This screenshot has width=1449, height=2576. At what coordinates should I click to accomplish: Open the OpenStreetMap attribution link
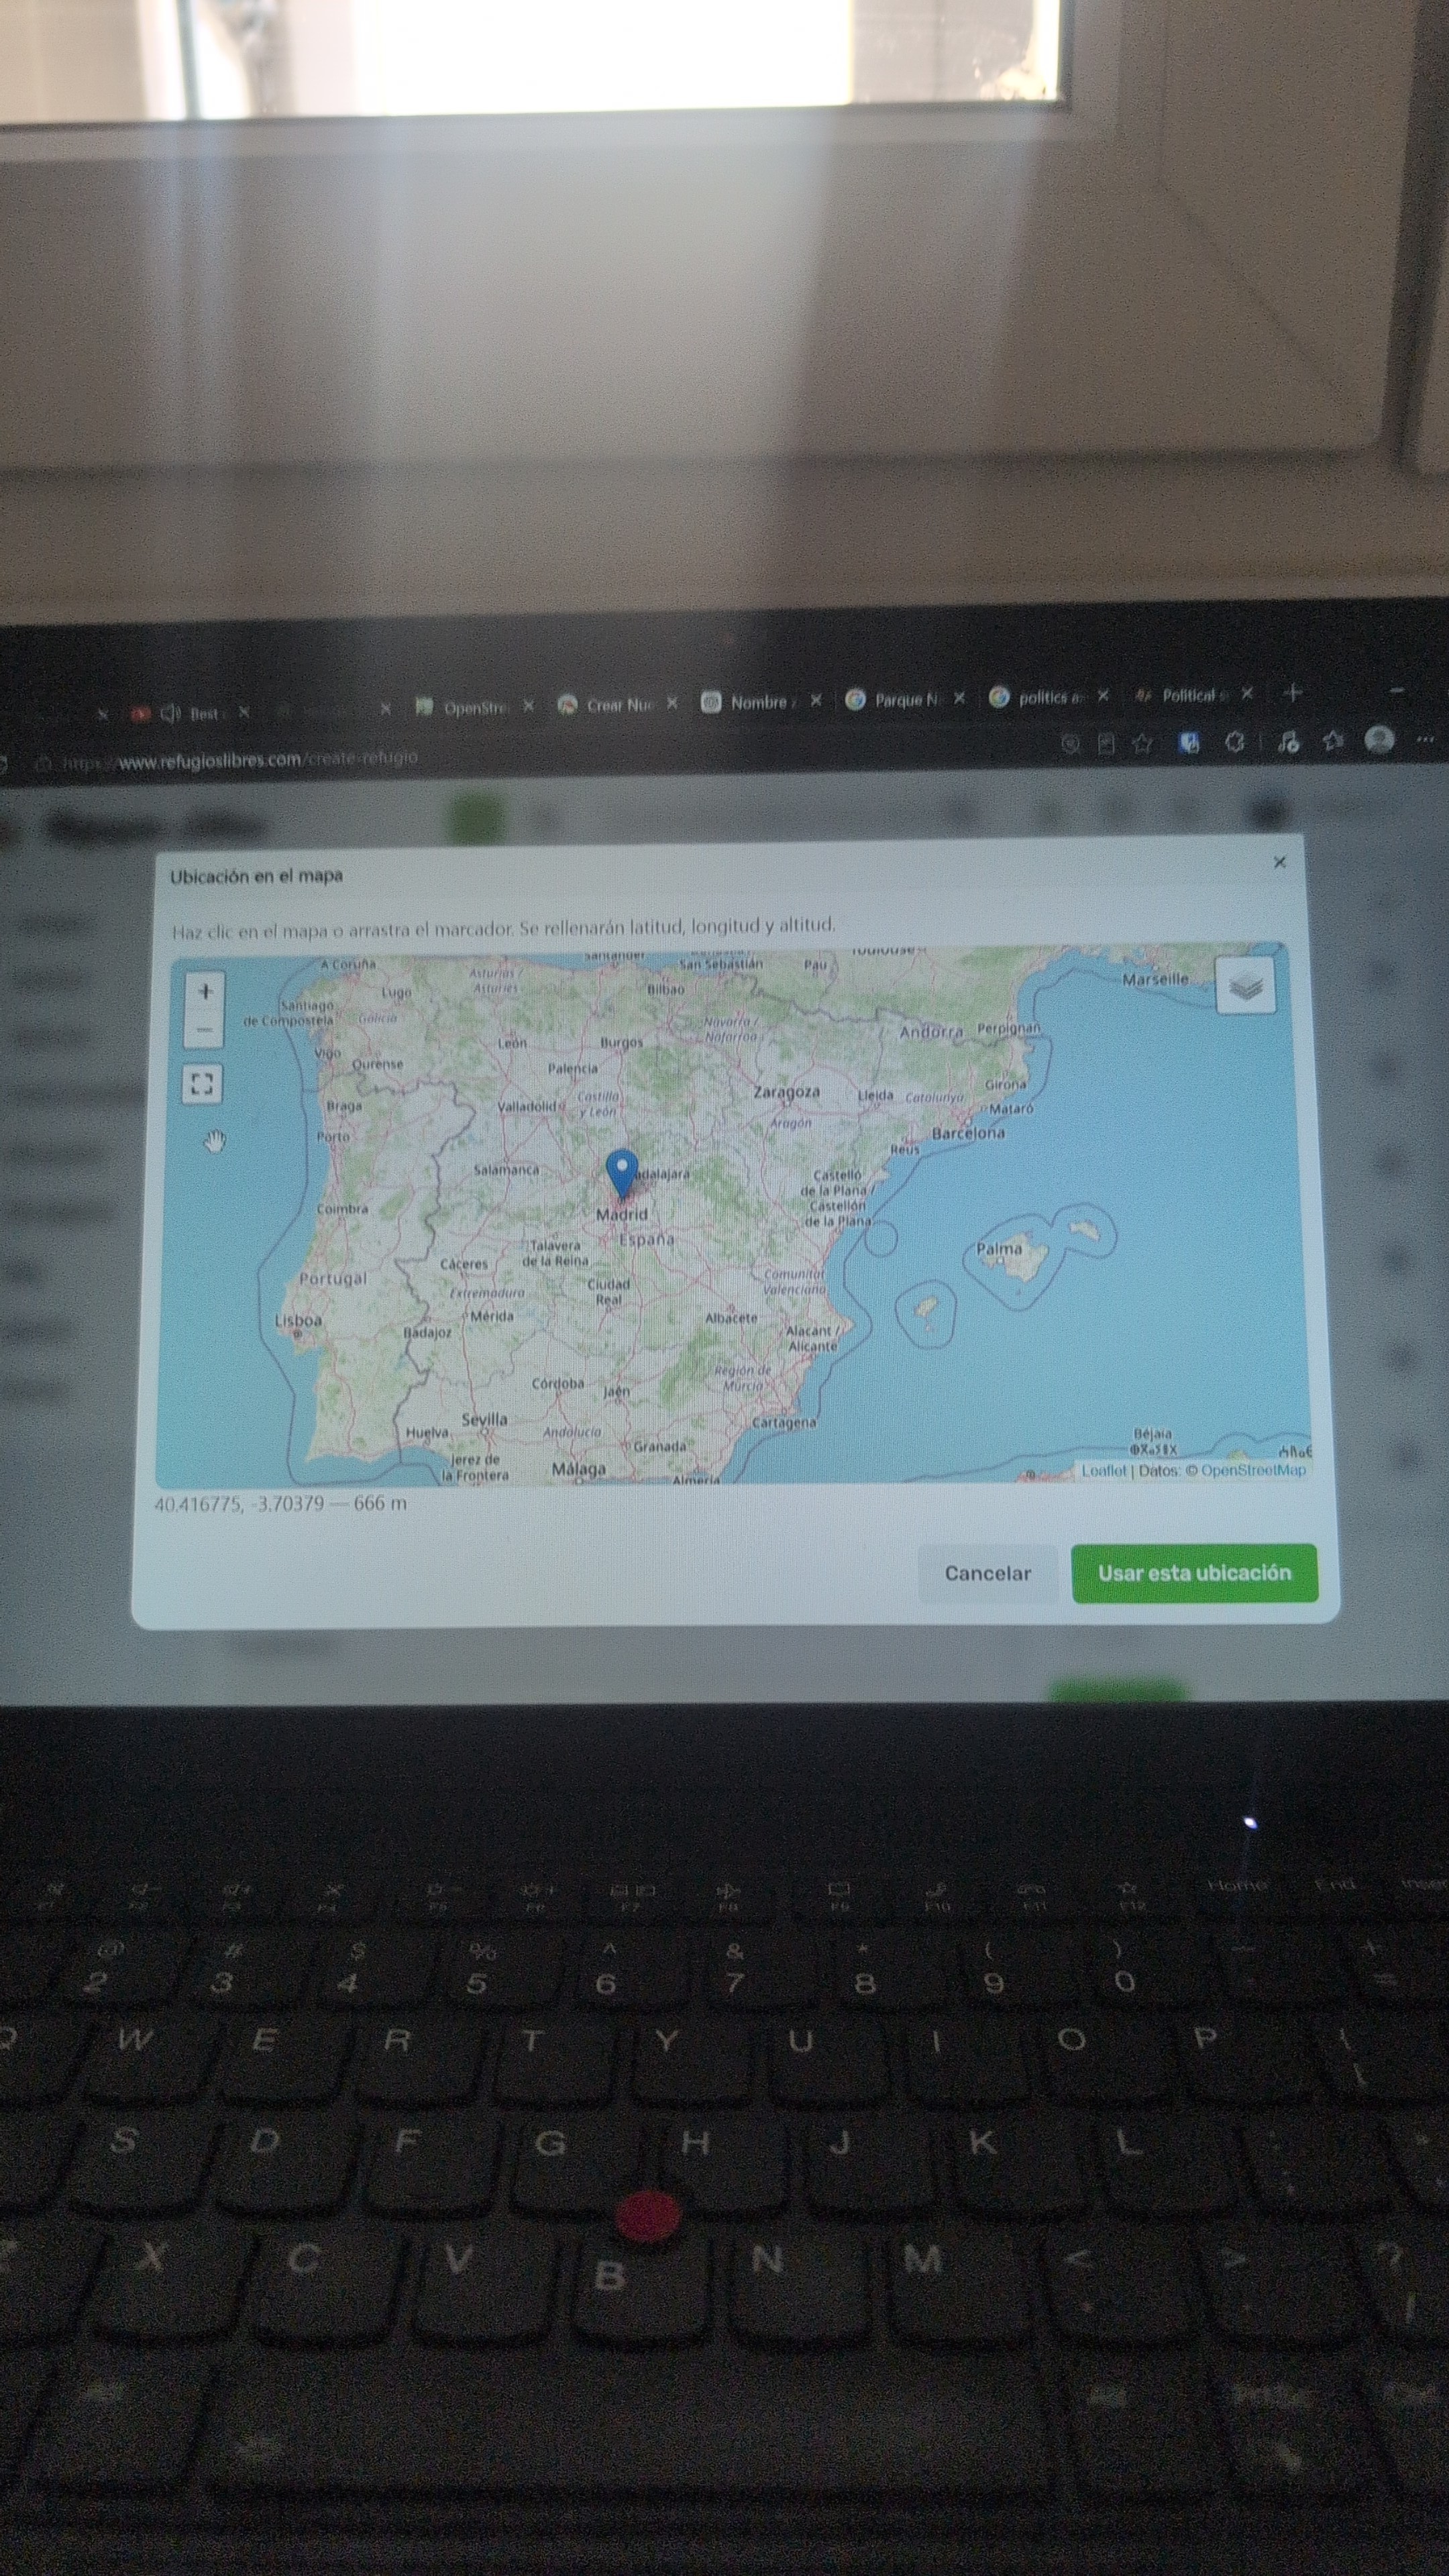pyautogui.click(x=1253, y=1470)
